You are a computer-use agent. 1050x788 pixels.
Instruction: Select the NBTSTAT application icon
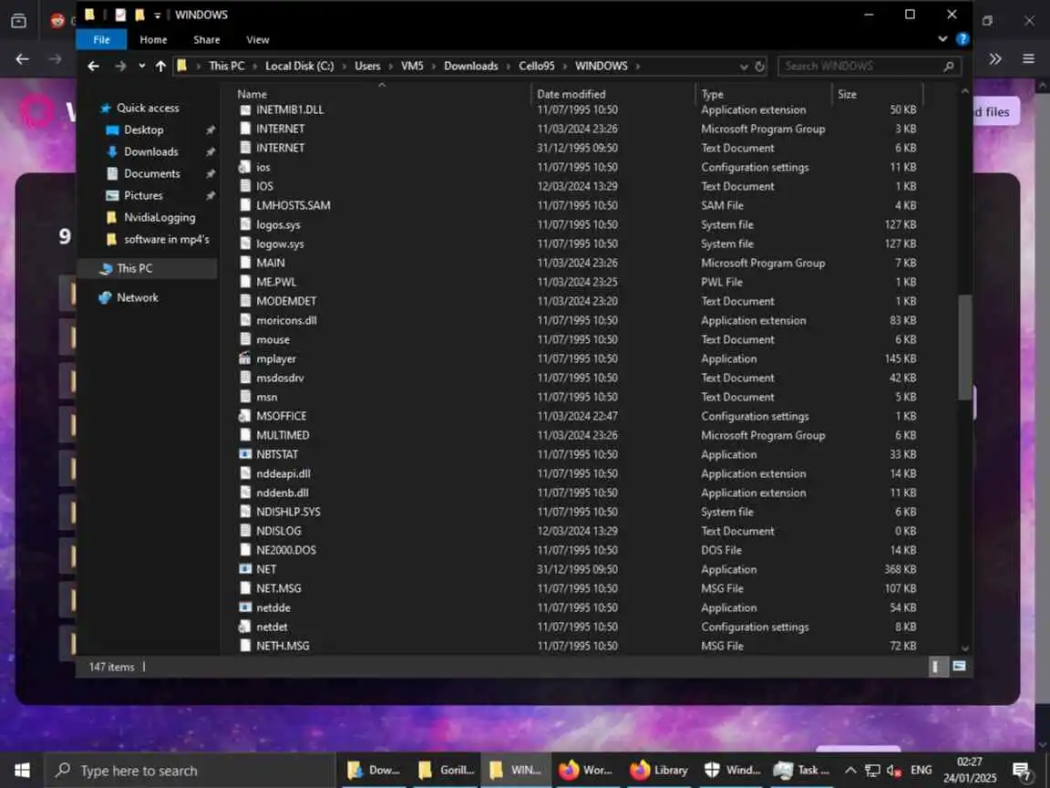pos(245,454)
